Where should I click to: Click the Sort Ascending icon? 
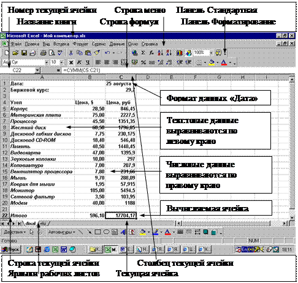tap(160, 53)
